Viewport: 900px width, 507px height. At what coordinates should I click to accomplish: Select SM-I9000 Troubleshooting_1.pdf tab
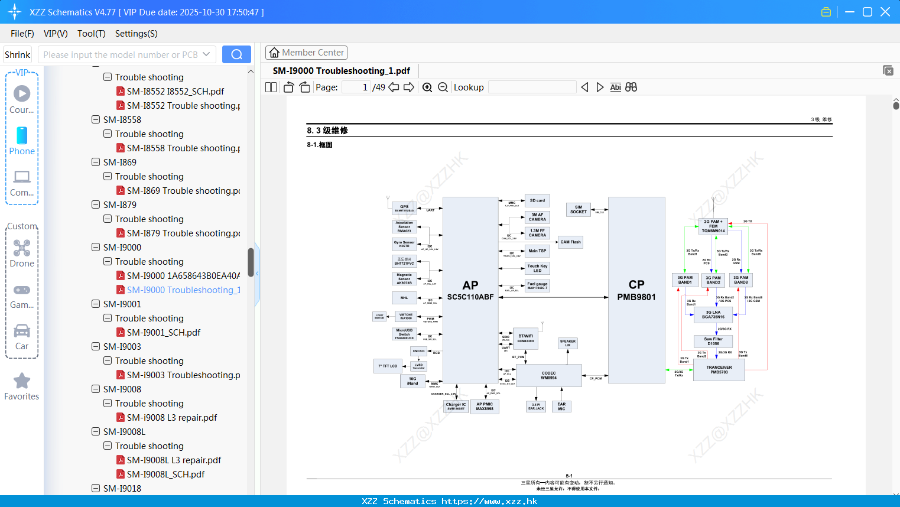pyautogui.click(x=342, y=71)
